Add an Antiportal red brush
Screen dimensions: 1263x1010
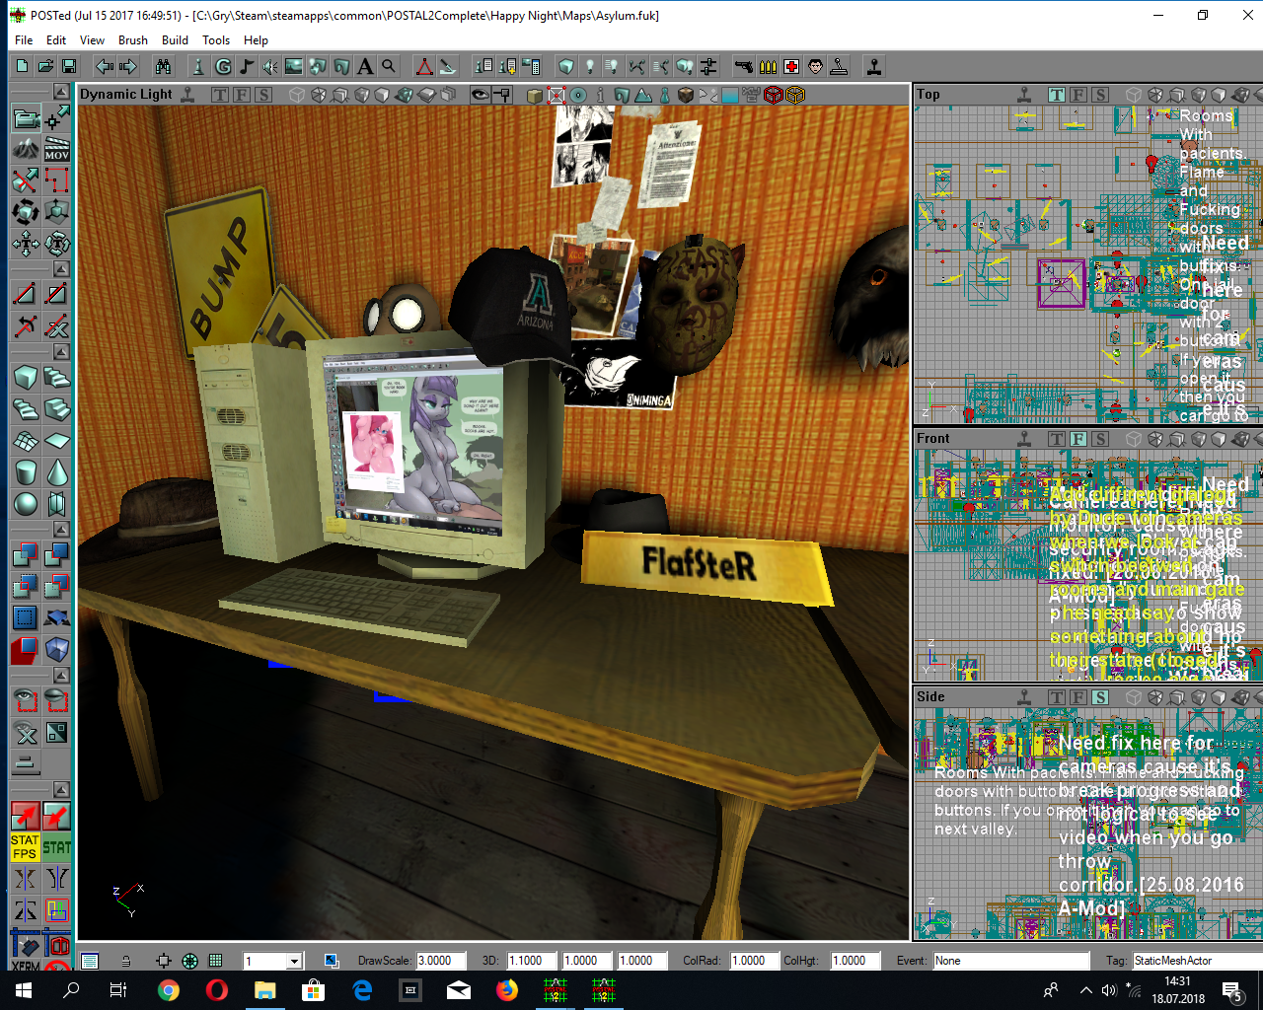click(x=26, y=650)
